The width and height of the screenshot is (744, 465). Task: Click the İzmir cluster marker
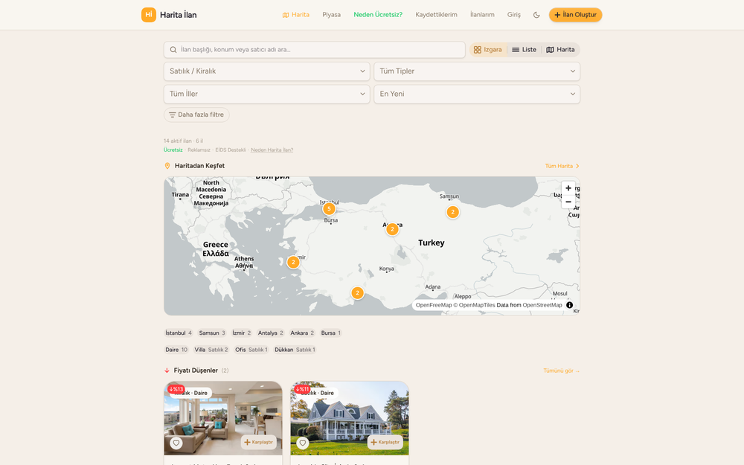[293, 262]
